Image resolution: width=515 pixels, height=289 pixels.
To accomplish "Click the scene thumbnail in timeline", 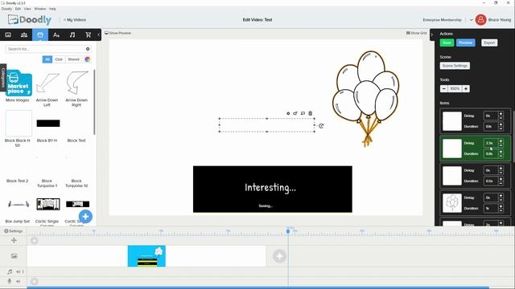I will [146, 256].
